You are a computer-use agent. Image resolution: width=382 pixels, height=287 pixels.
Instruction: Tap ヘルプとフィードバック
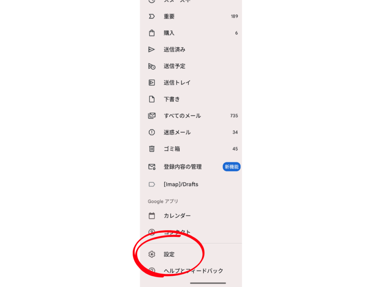click(x=191, y=271)
